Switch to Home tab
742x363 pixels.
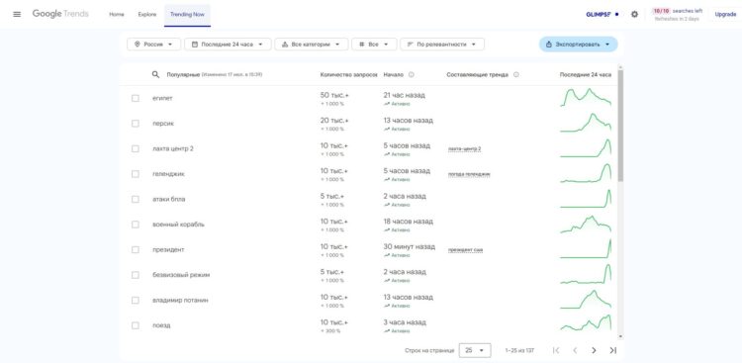point(117,14)
